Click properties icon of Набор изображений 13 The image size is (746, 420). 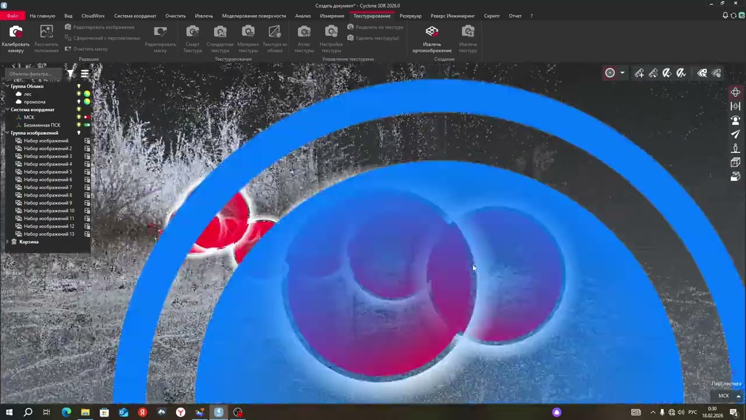[87, 234]
